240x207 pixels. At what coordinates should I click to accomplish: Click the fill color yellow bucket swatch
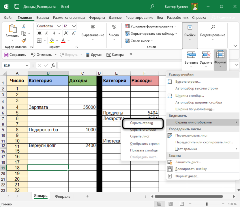tap(52, 40)
